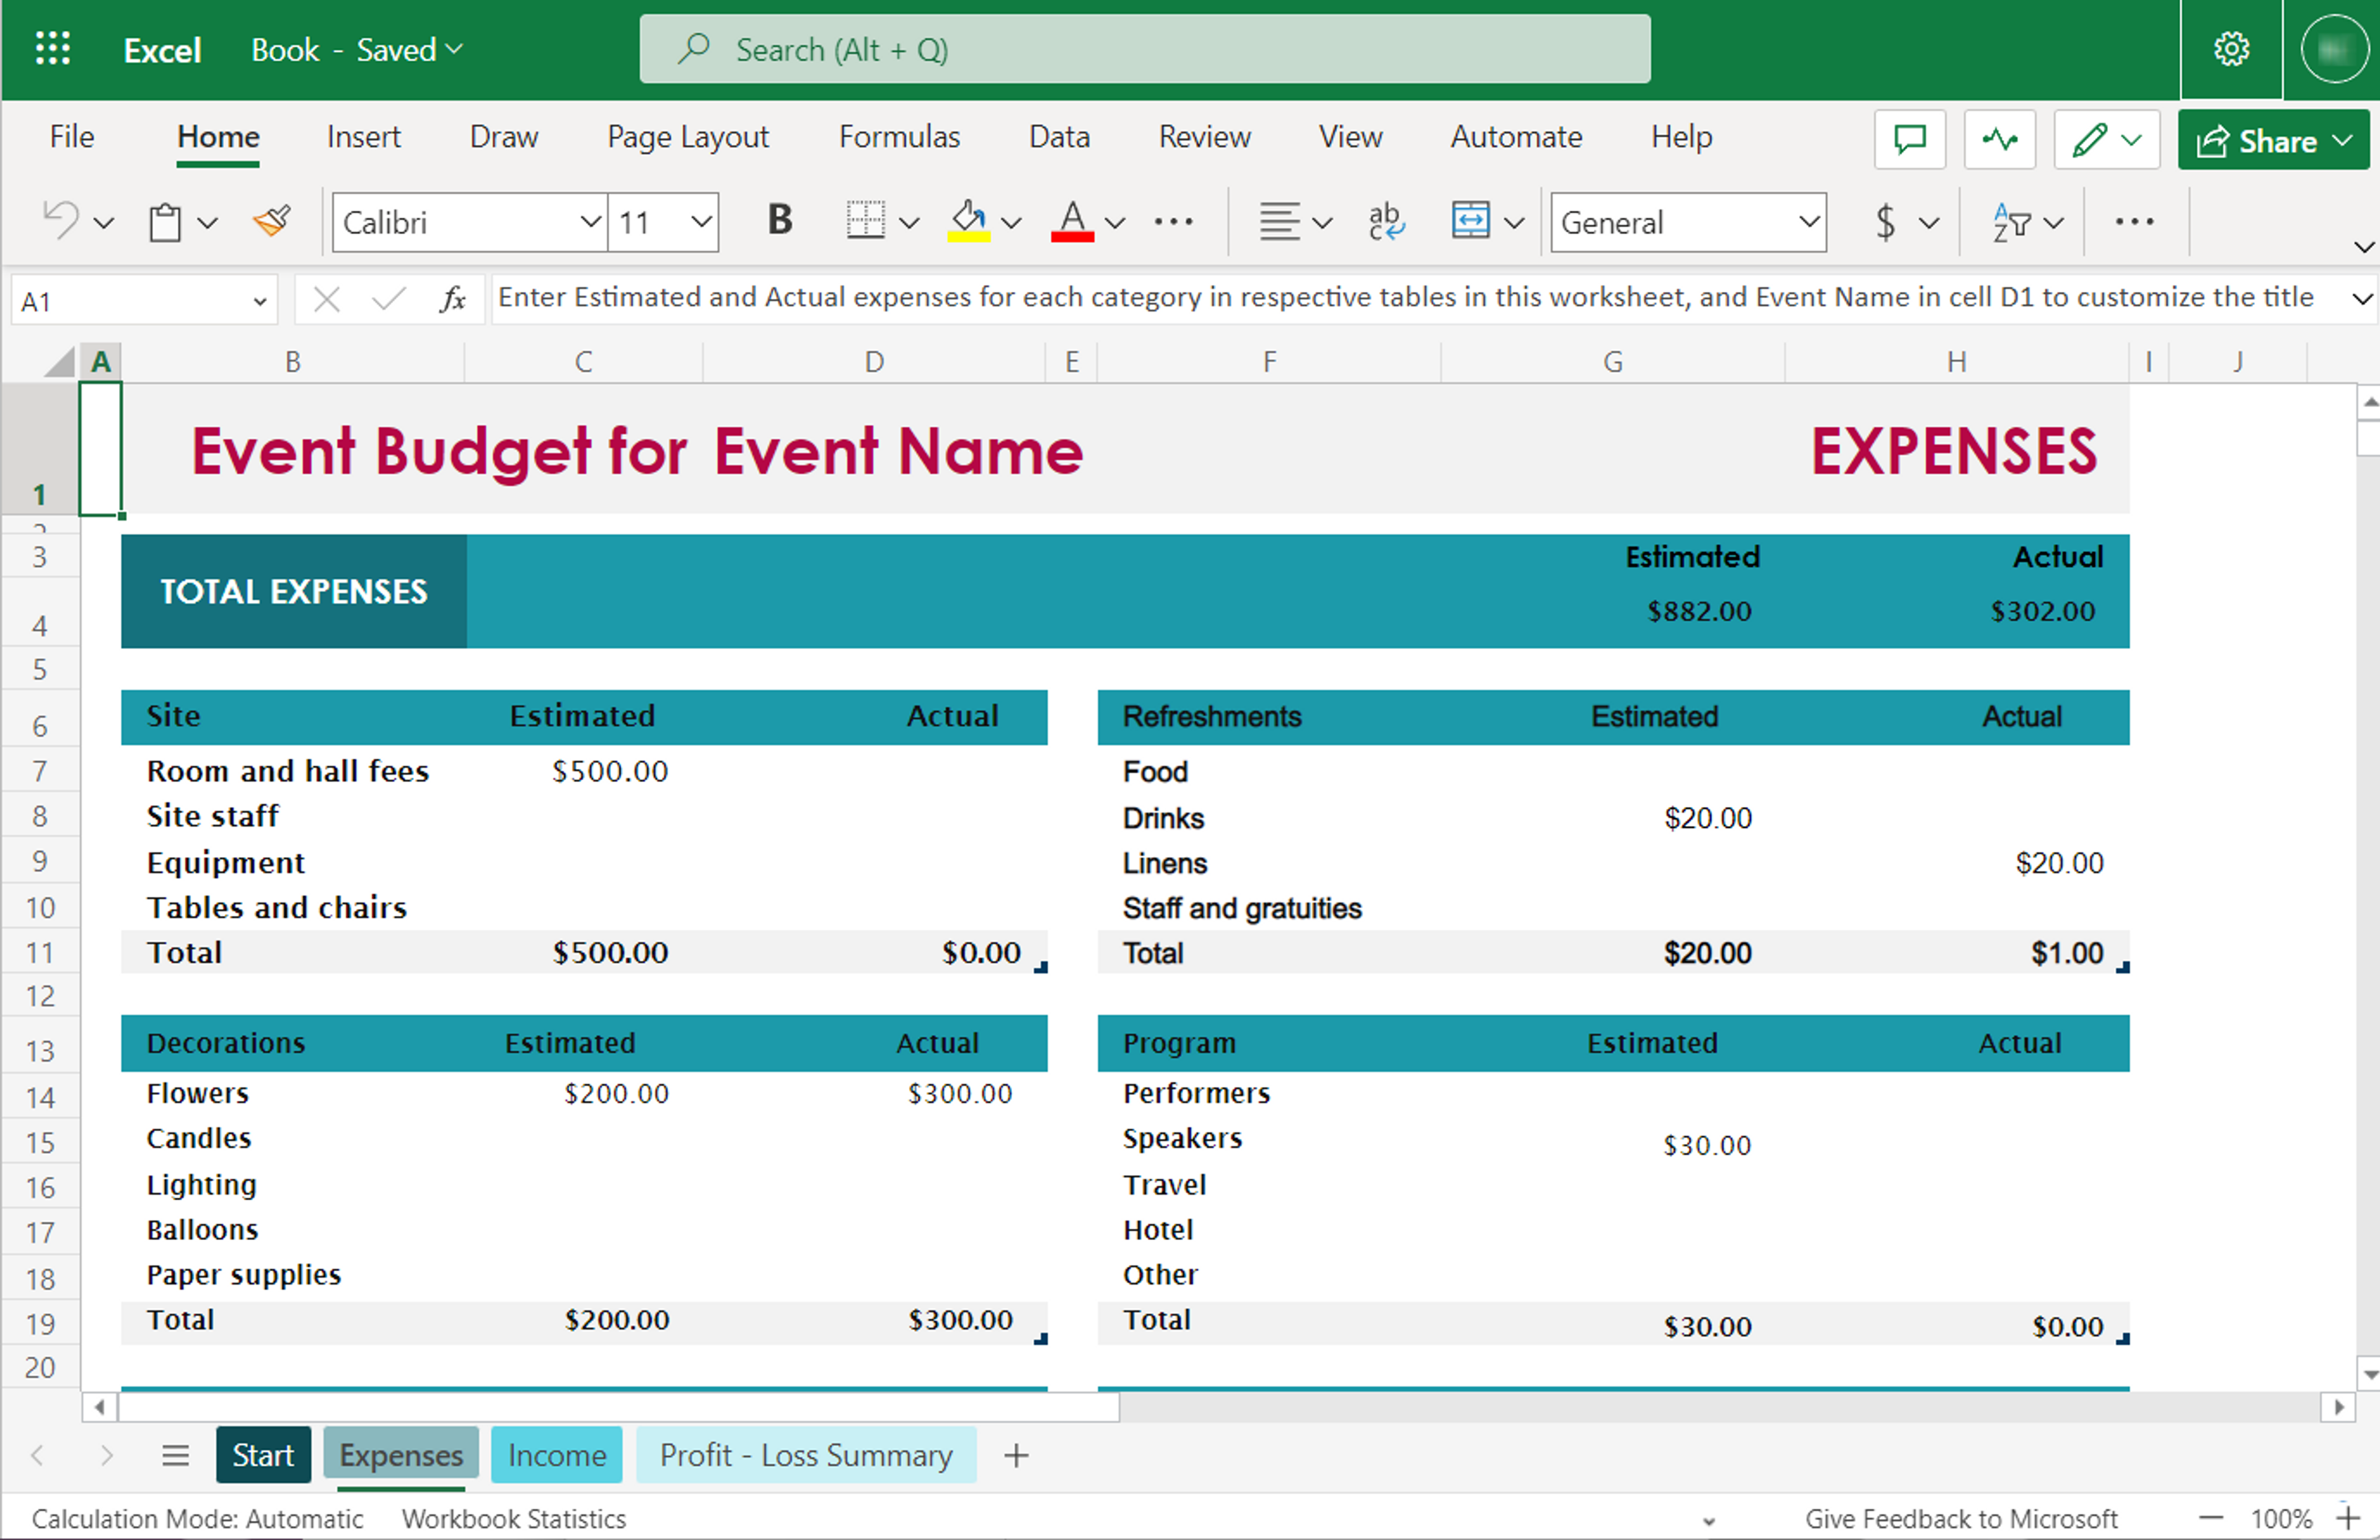The height and width of the screenshot is (1540, 2380).
Task: Open the all sheets list icon
Action: (175, 1455)
